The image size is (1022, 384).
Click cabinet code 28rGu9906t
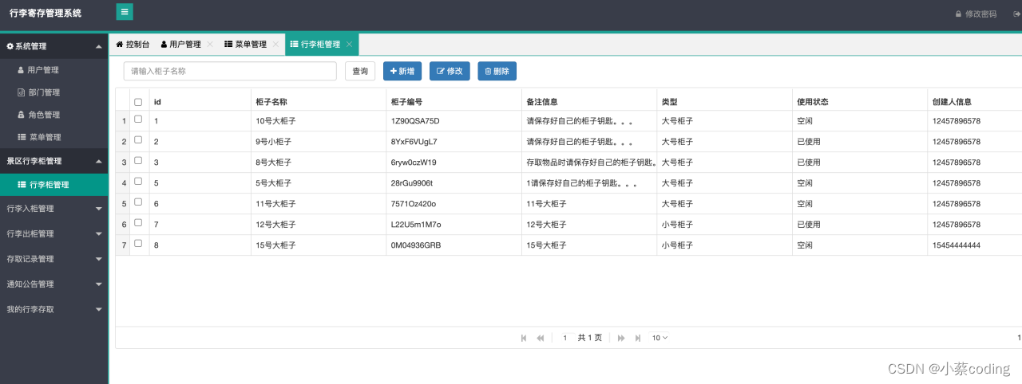point(411,183)
